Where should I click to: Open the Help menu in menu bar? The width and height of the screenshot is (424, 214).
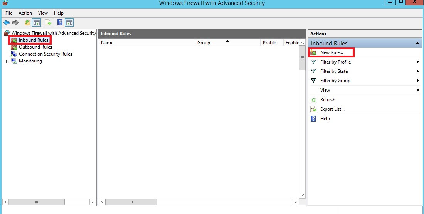[59, 13]
